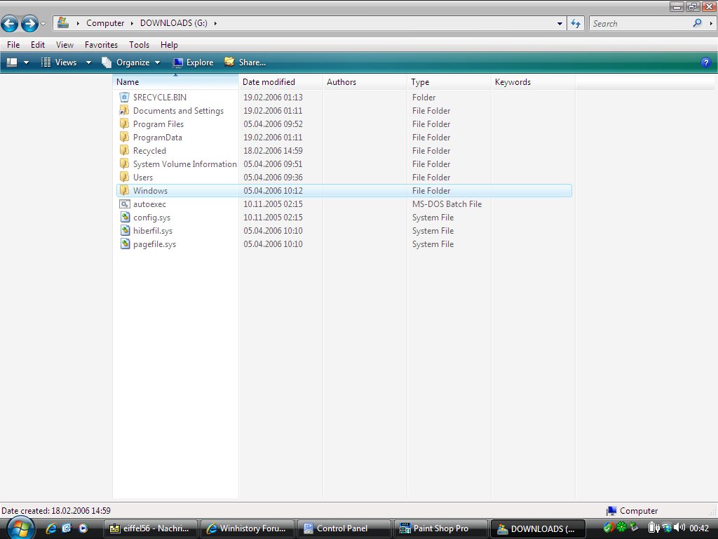718x539 pixels.
Task: Open ICQ from the system tray flower icon
Action: pos(621,527)
